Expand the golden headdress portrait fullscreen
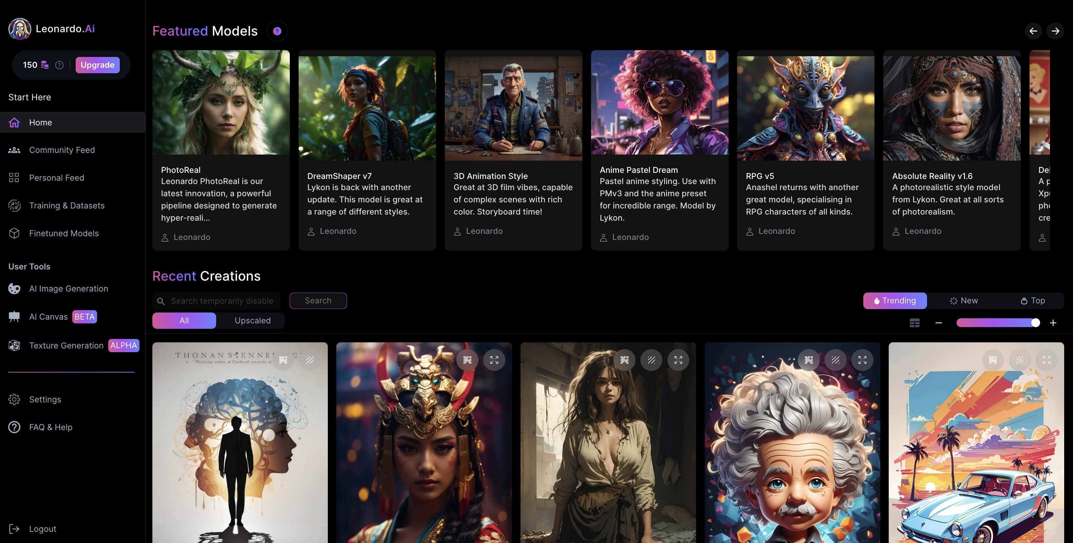This screenshot has width=1073, height=543. (x=494, y=360)
